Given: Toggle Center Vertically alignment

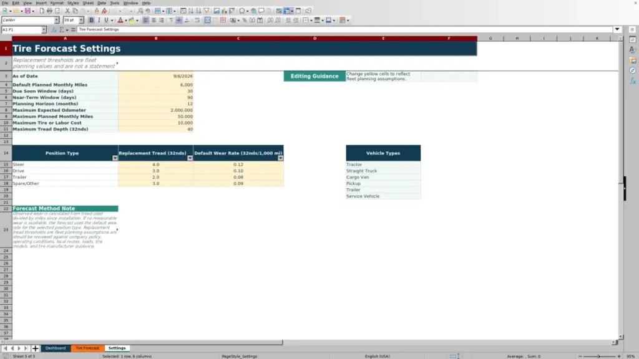Looking at the screenshot, I should pos(179,20).
